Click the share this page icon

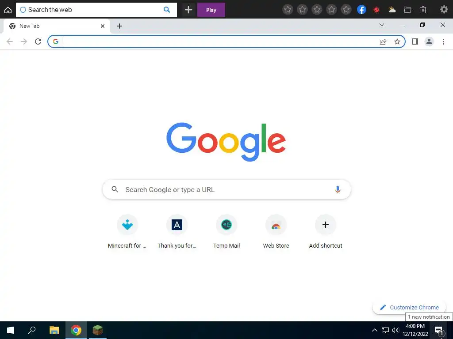(x=383, y=42)
